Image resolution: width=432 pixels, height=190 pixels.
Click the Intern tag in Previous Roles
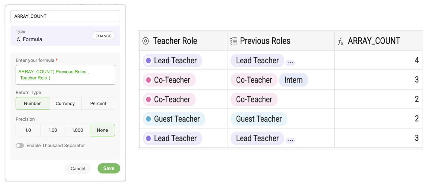(x=293, y=80)
